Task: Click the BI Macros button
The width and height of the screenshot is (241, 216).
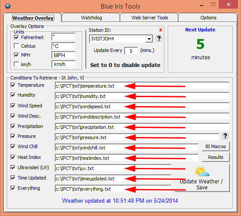Action: coord(216,146)
